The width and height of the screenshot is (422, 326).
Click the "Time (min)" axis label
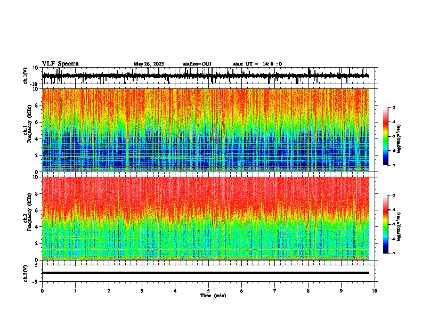point(213,296)
